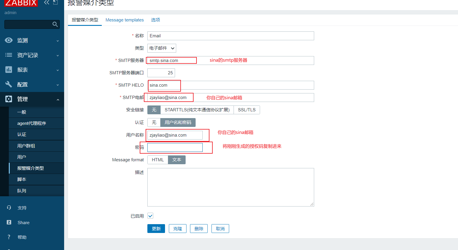Click the gear icon for 管理

[9, 99]
